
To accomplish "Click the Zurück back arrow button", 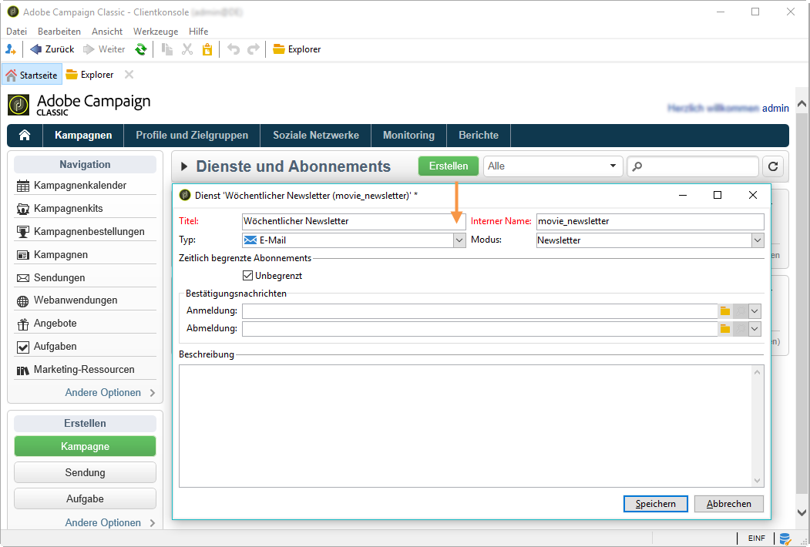I will [52, 49].
